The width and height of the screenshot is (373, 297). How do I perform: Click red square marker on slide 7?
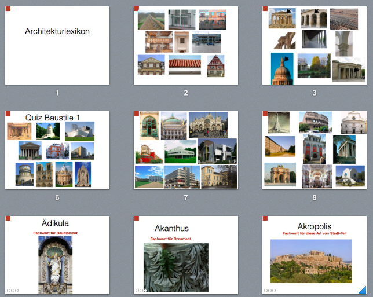(x=137, y=113)
